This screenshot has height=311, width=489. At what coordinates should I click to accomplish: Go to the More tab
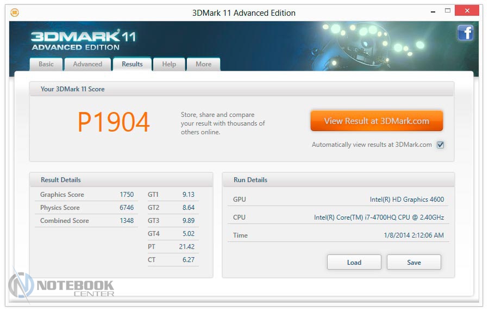point(204,64)
